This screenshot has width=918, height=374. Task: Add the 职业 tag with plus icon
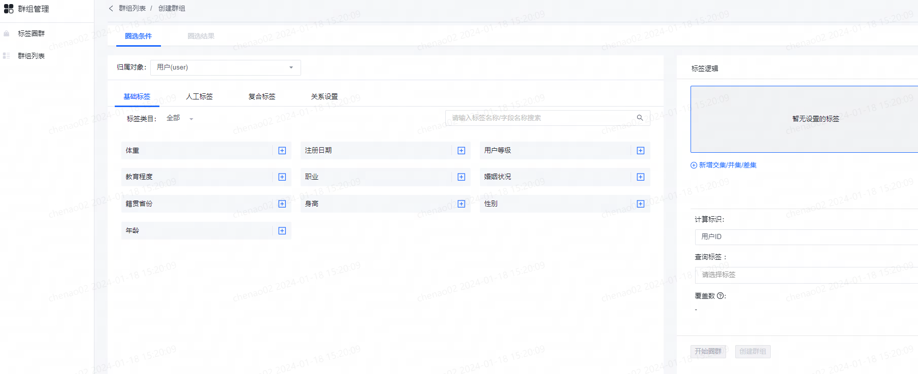coord(462,177)
